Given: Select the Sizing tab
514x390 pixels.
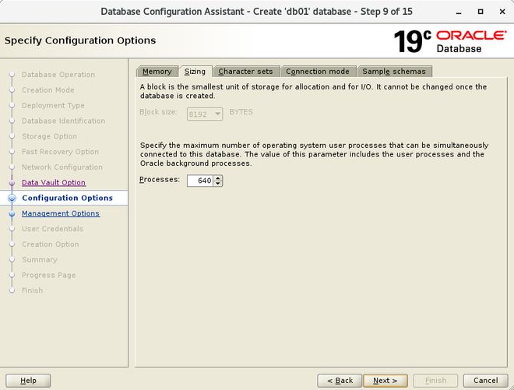Looking at the screenshot, I should [195, 72].
